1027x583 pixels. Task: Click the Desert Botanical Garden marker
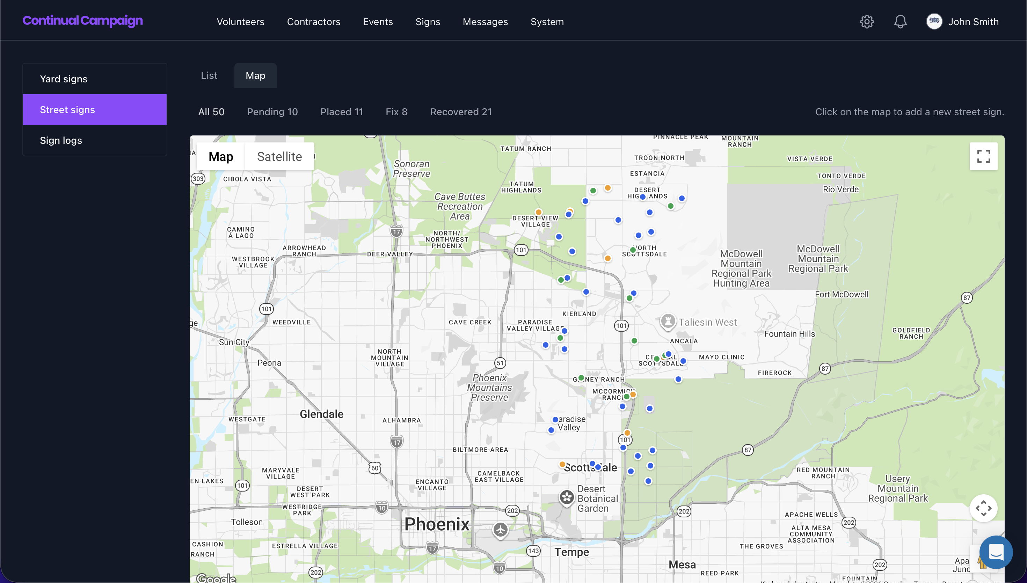coord(567,498)
